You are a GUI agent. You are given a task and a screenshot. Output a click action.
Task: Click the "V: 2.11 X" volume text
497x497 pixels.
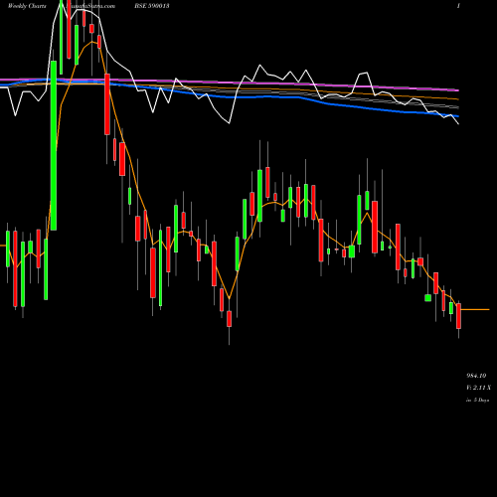478,388
